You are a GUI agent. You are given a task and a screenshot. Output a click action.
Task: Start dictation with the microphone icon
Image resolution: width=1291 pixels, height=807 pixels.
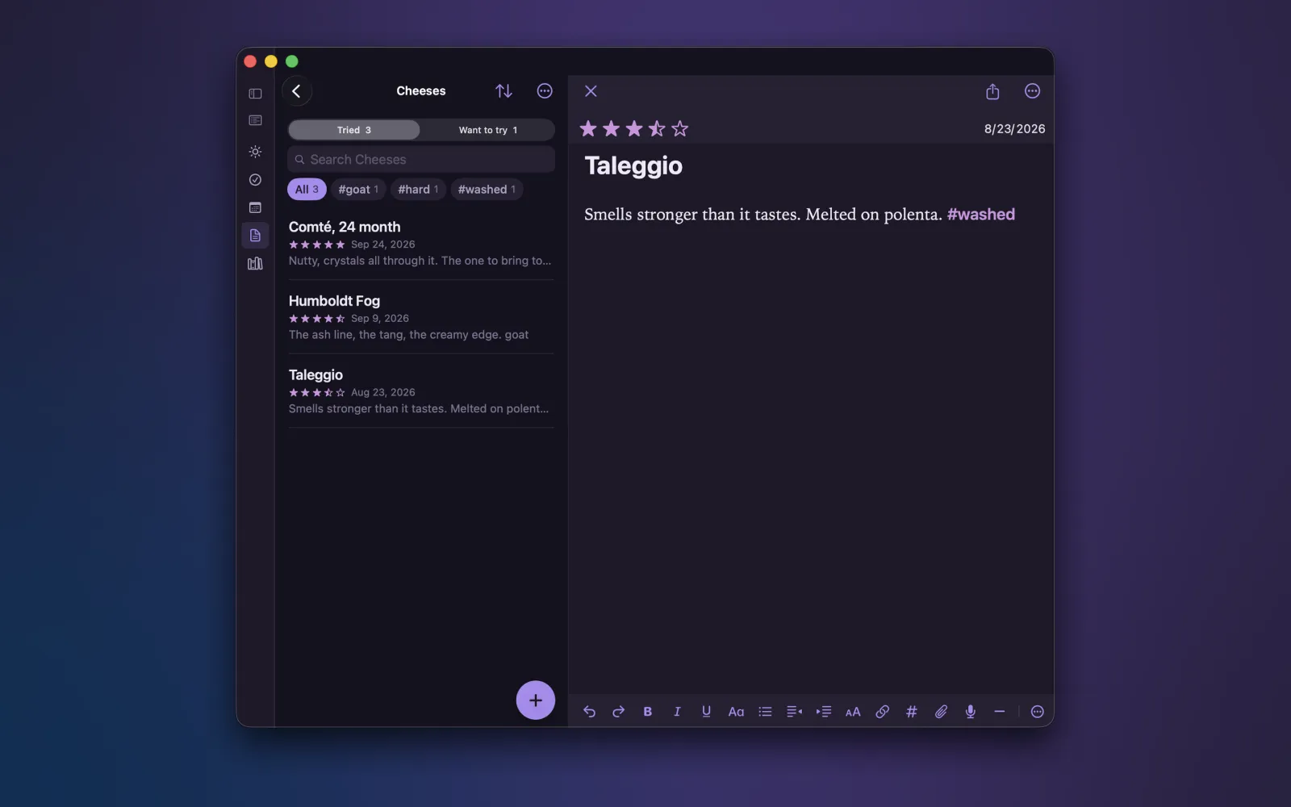[970, 712]
